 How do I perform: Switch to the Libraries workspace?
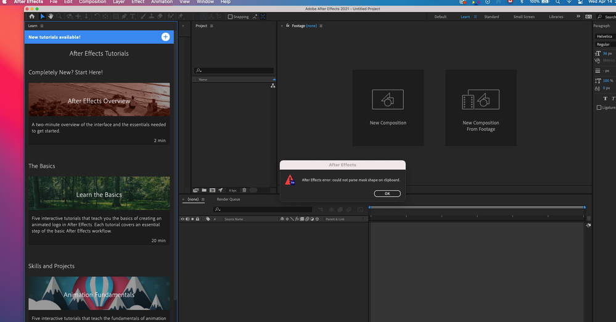556,17
